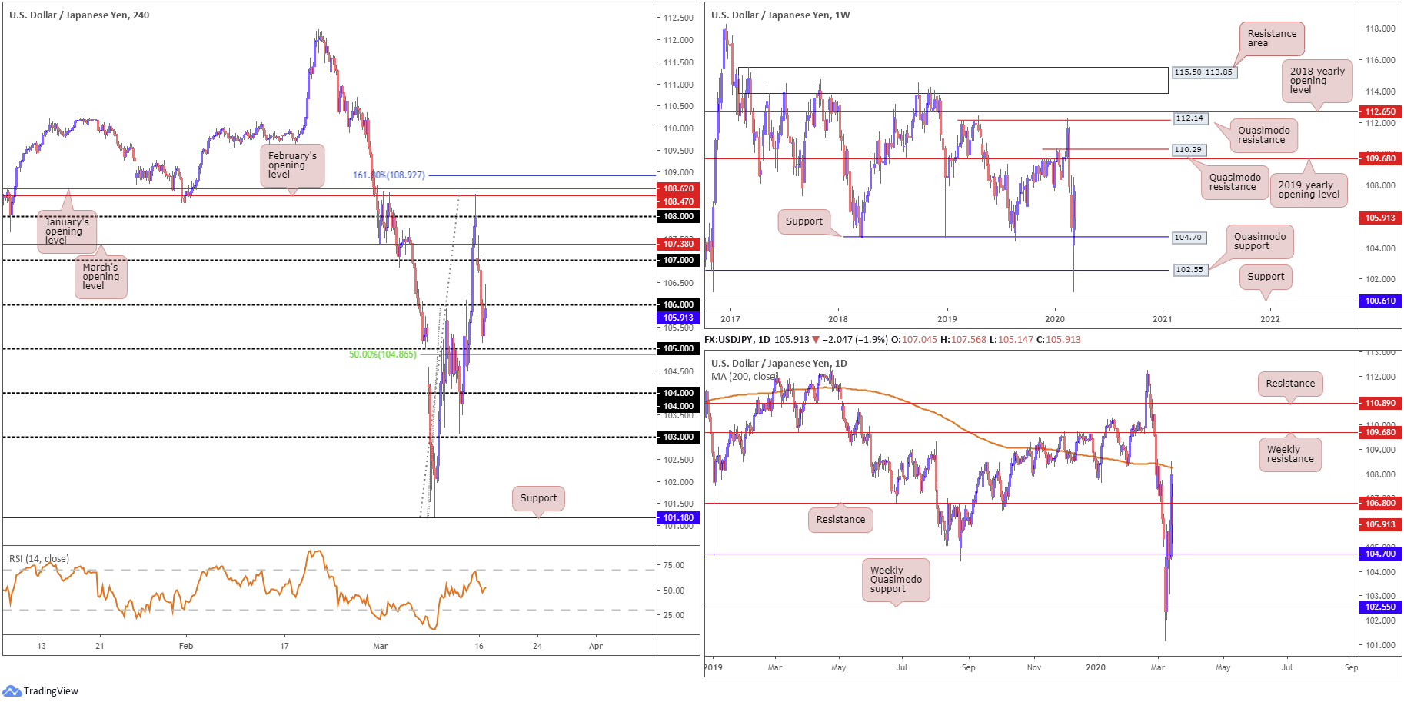Click the 112.14 level label box
The height and width of the screenshot is (702, 1404).
coord(1189,118)
